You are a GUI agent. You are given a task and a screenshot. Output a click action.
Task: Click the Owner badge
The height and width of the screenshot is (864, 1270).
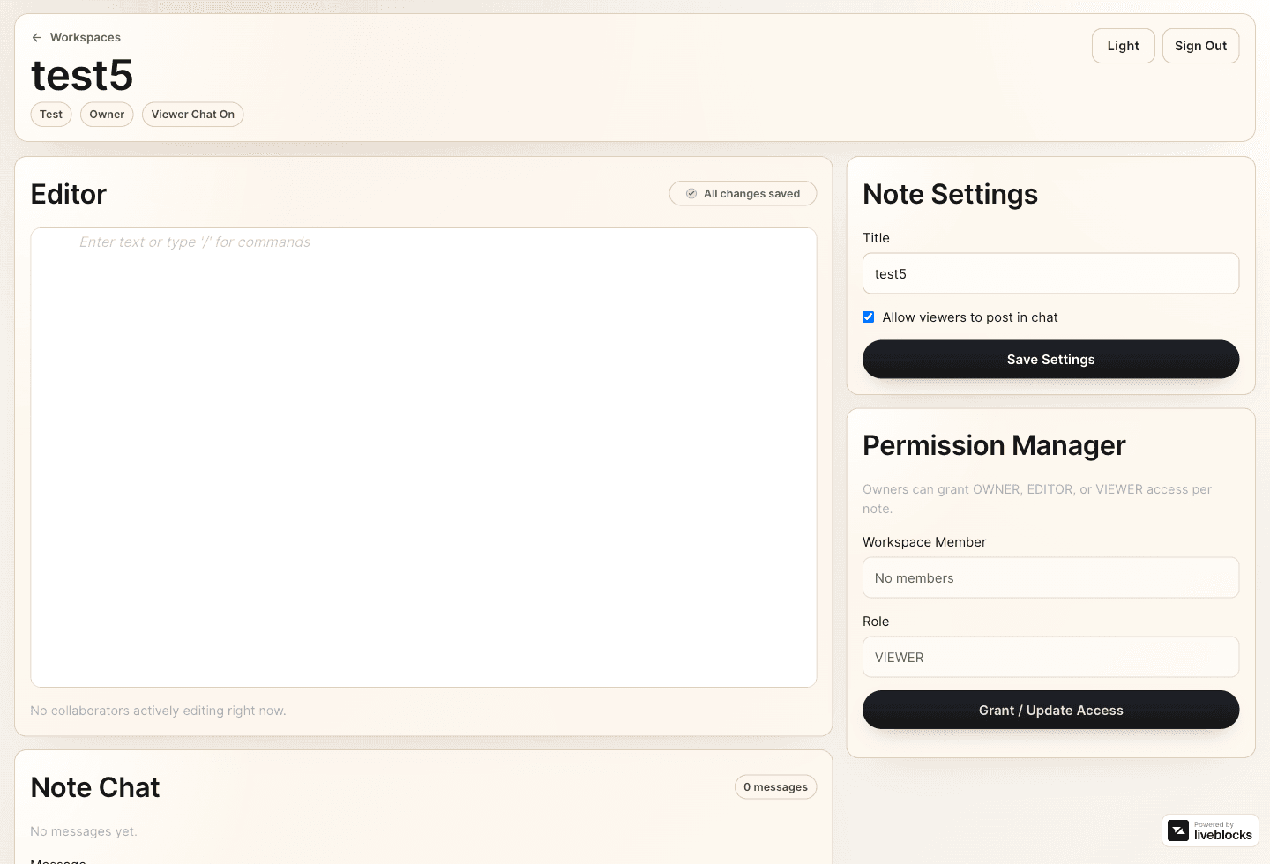tap(106, 114)
